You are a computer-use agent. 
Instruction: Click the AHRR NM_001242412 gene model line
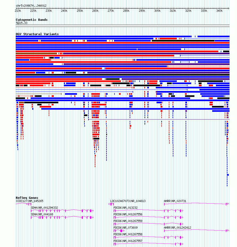click(197, 230)
